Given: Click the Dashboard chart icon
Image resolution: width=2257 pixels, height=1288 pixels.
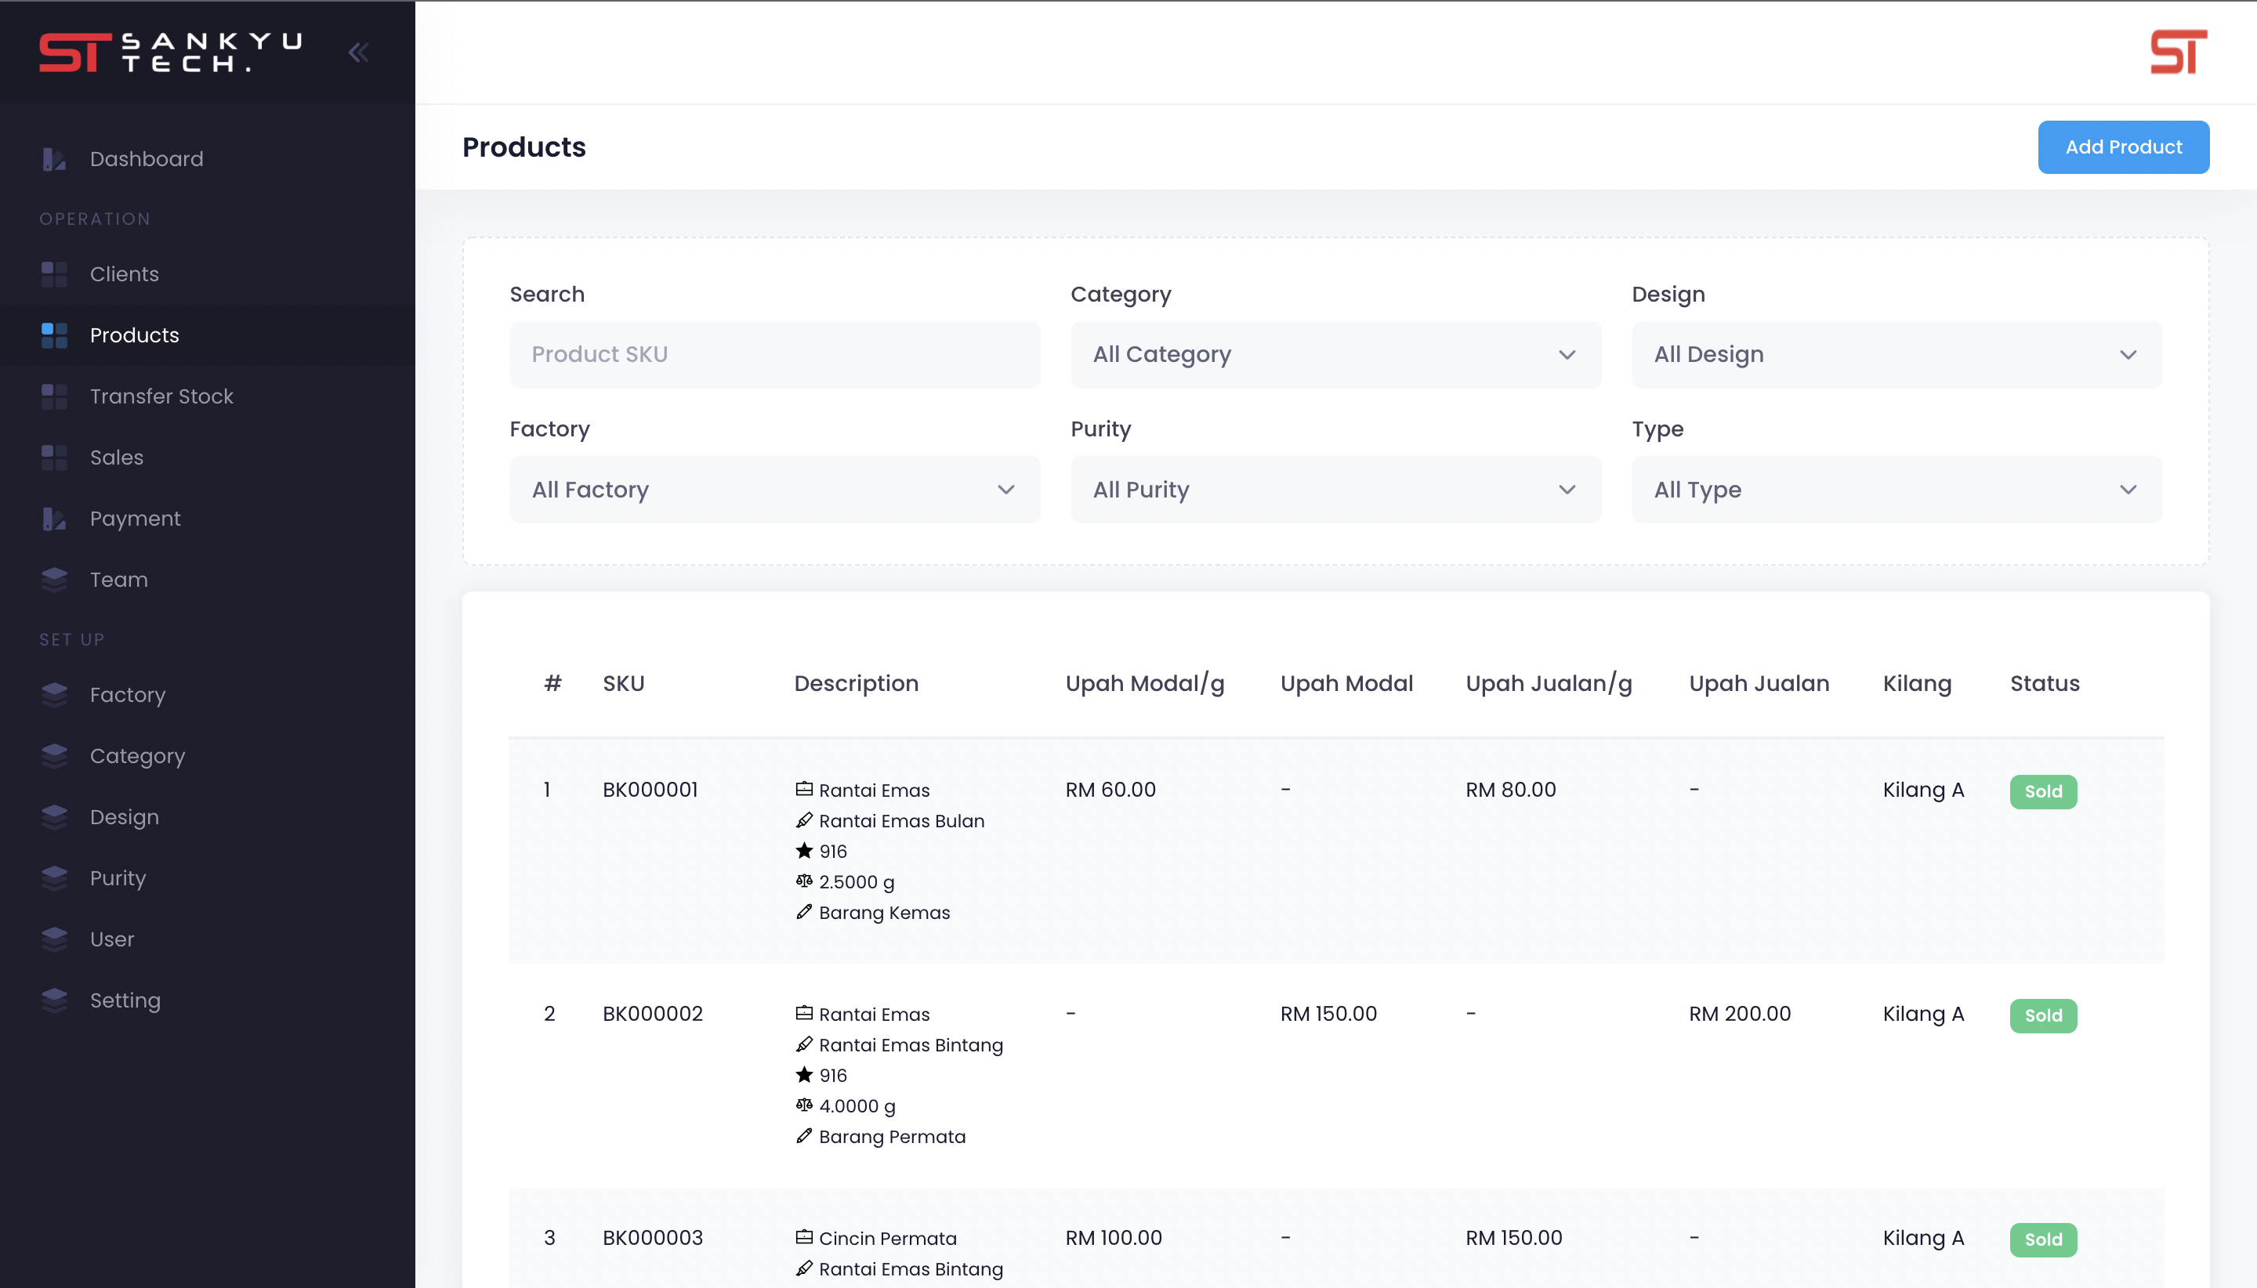Looking at the screenshot, I should click(x=54, y=159).
